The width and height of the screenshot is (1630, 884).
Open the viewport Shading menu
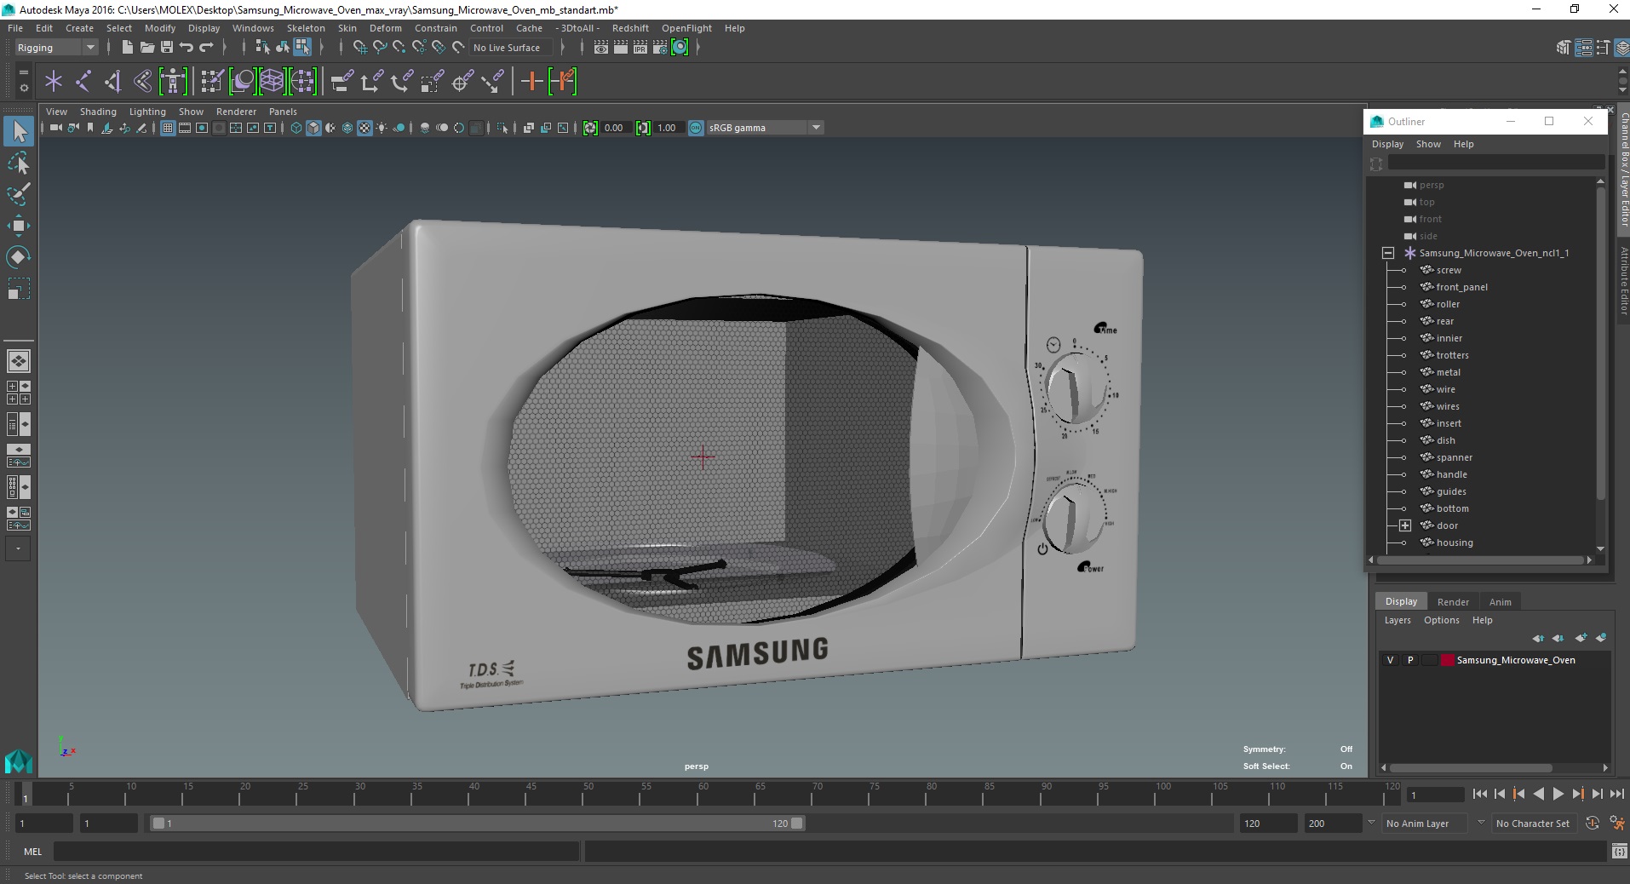pyautogui.click(x=98, y=112)
